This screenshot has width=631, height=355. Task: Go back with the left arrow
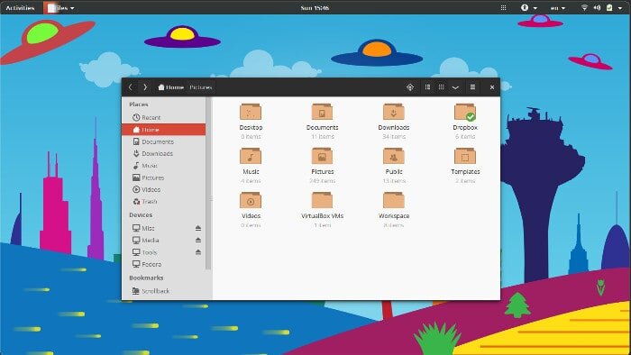click(131, 87)
